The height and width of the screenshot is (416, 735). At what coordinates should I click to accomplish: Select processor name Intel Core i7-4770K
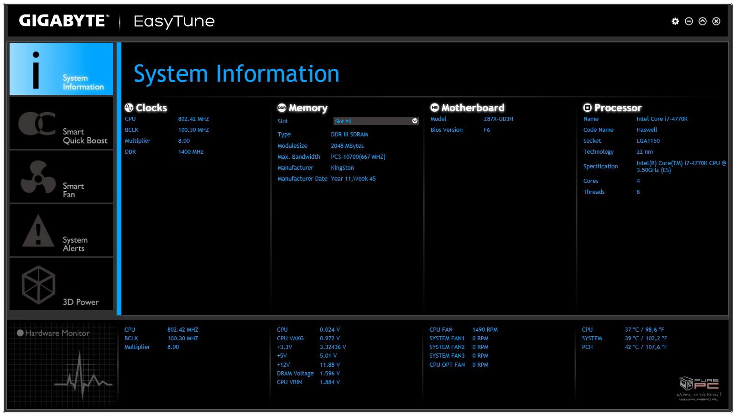(662, 119)
